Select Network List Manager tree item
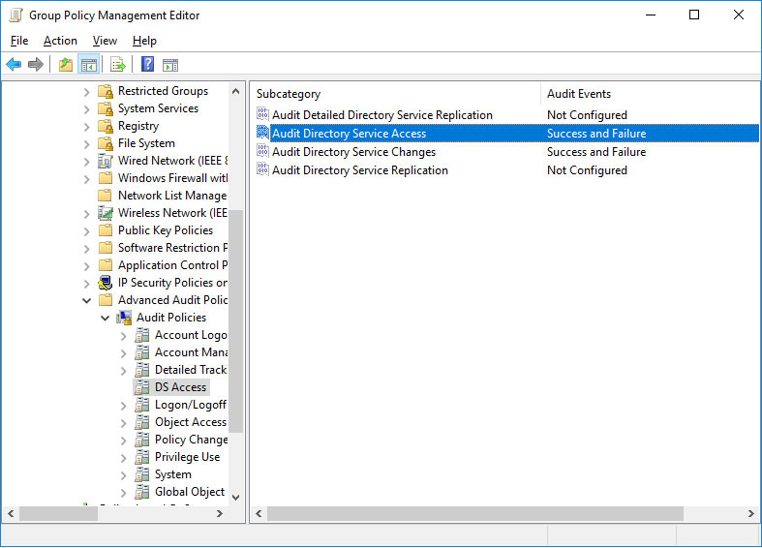Image resolution: width=762 pixels, height=548 pixels. click(172, 196)
